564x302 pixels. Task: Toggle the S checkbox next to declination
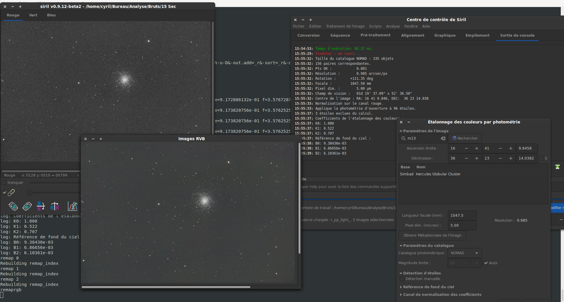coord(541,158)
